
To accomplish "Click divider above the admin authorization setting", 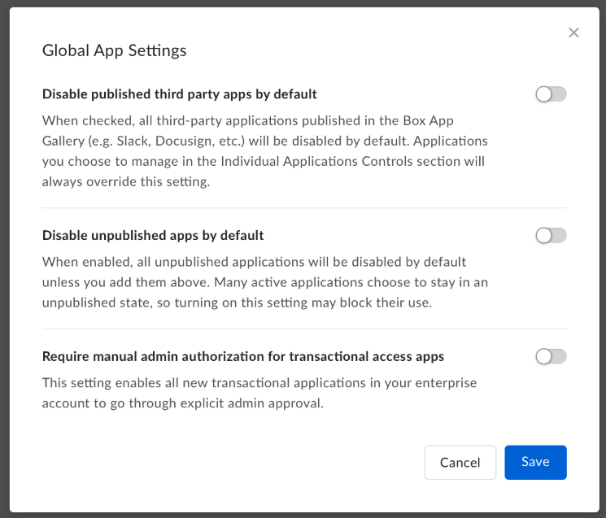I will [304, 329].
